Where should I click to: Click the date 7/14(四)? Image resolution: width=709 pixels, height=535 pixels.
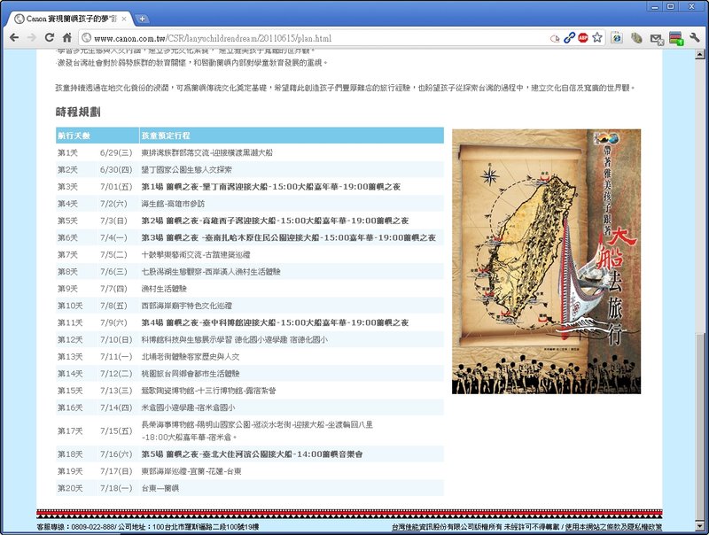pos(116,408)
